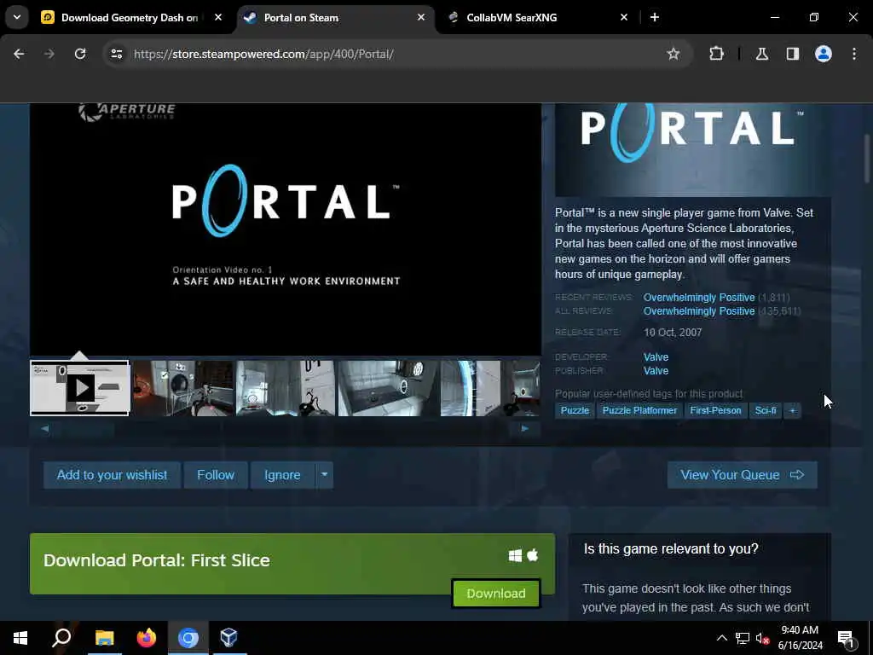Image resolution: width=873 pixels, height=655 pixels.
Task: Open all reviews Overwhelmingly Positive link
Action: point(699,310)
